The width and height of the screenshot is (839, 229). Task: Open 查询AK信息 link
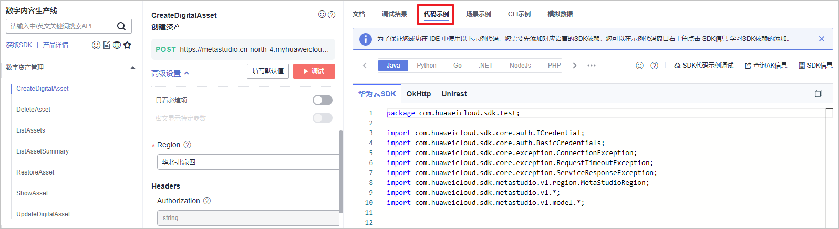766,66
